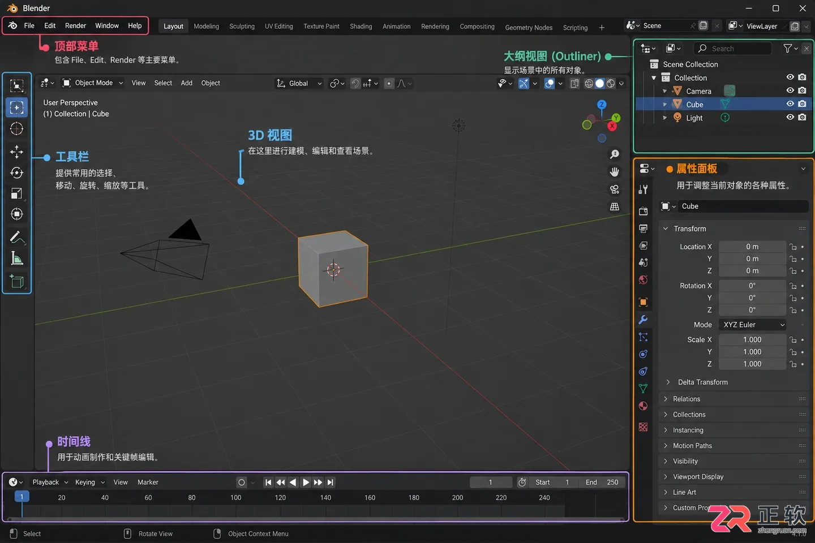Open the File menu
815x543 pixels.
coord(29,25)
